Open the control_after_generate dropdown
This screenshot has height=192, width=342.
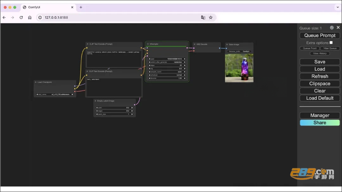(x=167, y=62)
